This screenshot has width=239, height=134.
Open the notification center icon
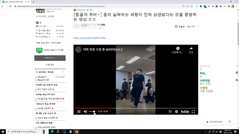click(x=235, y=132)
